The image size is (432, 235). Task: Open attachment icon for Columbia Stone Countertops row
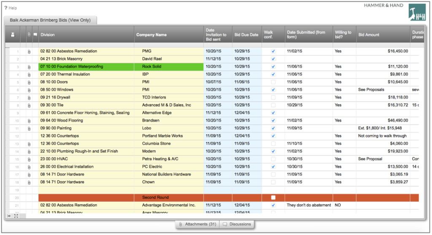(x=29, y=144)
